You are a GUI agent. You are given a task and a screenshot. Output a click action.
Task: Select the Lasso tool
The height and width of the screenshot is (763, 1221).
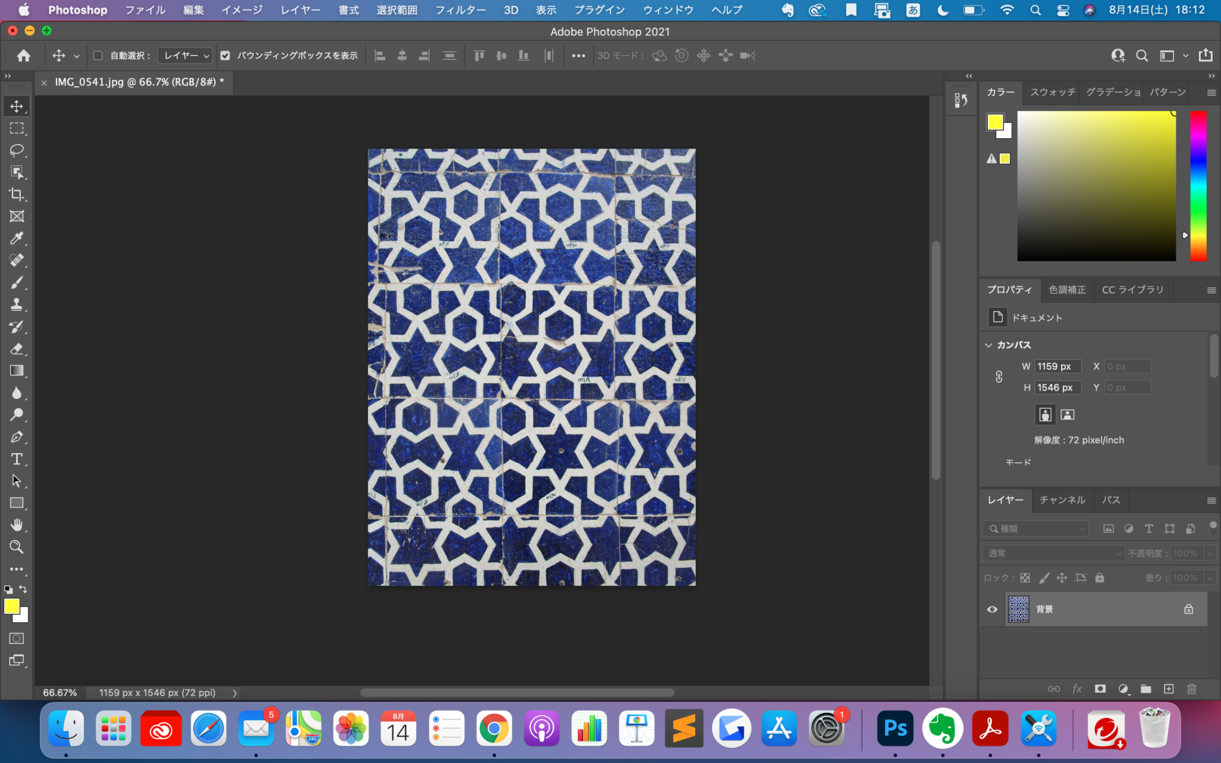17,150
